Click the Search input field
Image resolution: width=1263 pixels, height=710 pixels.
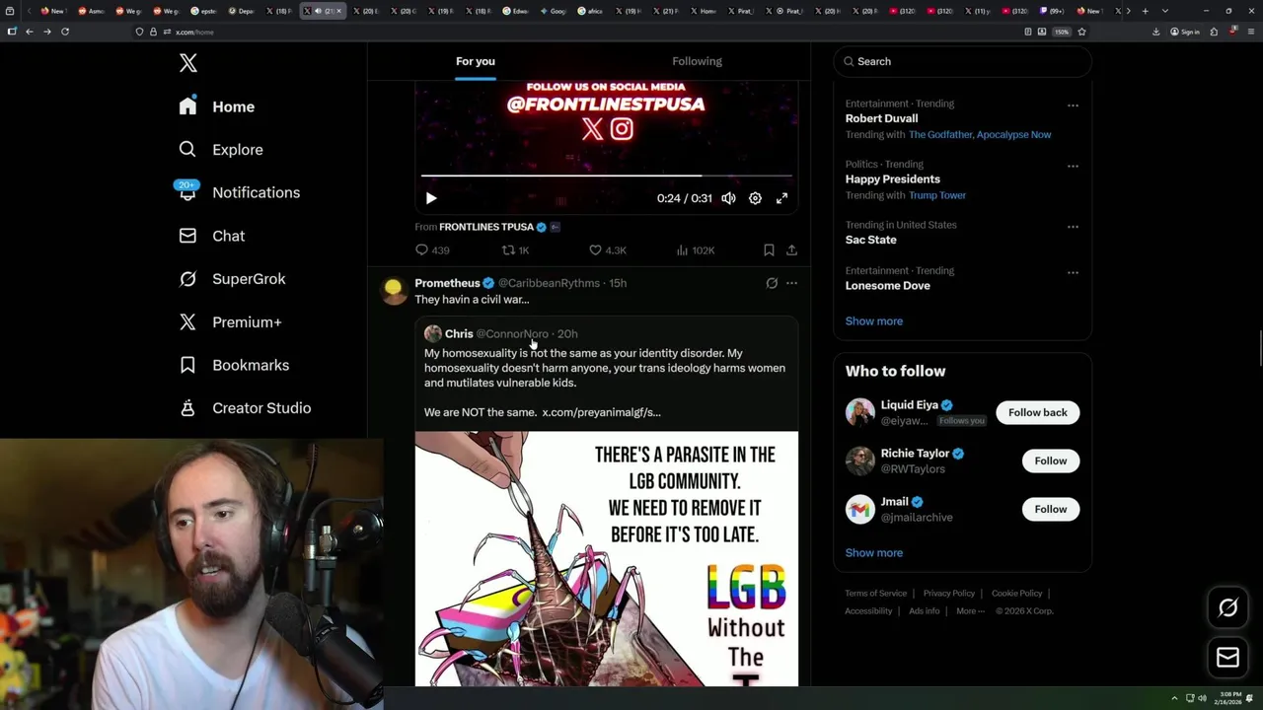[962, 61]
